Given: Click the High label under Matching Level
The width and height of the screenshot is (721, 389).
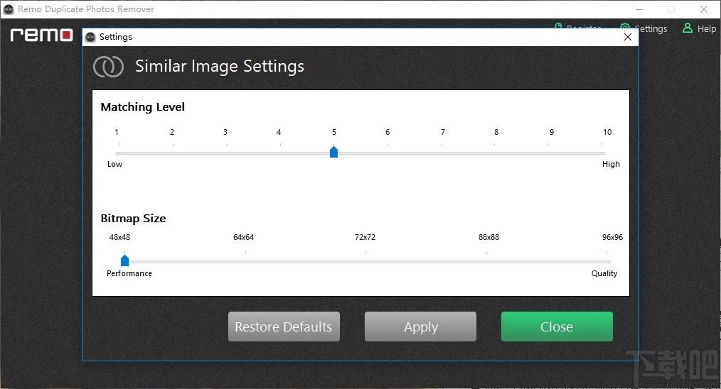Looking at the screenshot, I should [611, 165].
